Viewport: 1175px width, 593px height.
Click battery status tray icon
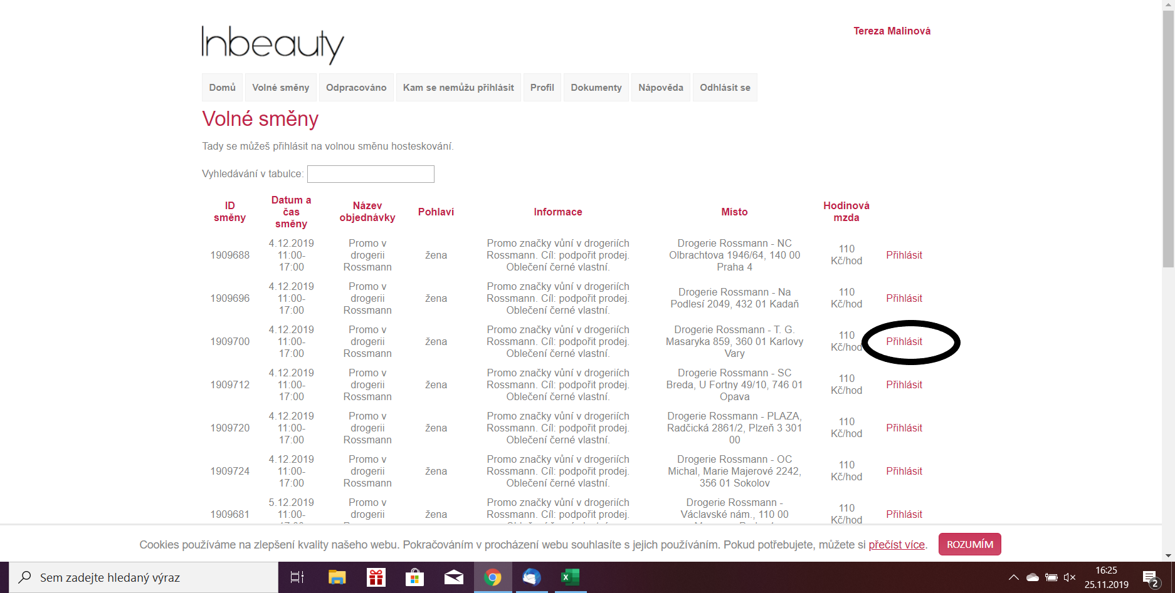1051,577
